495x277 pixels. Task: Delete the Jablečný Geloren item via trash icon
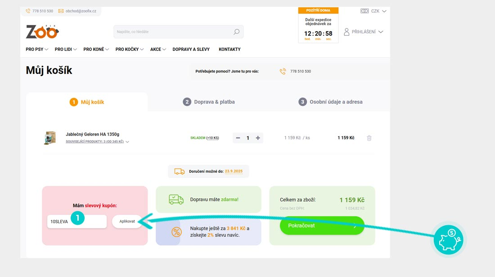pyautogui.click(x=369, y=138)
